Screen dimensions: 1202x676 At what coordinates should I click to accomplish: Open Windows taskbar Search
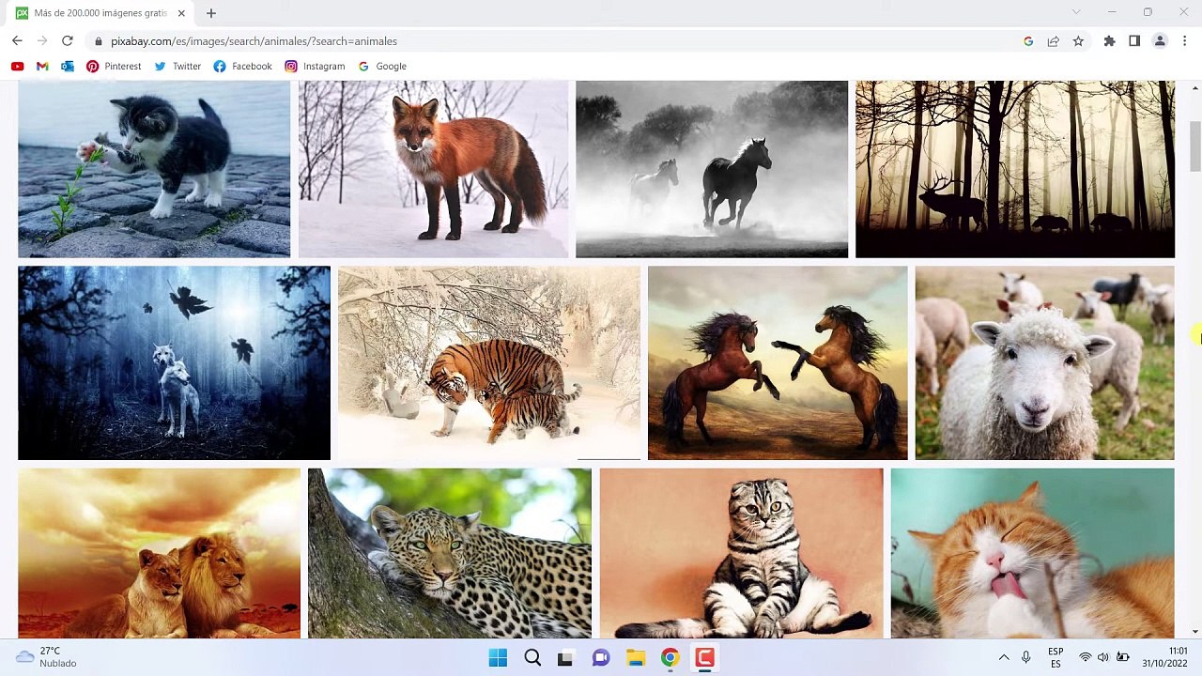pyautogui.click(x=532, y=658)
